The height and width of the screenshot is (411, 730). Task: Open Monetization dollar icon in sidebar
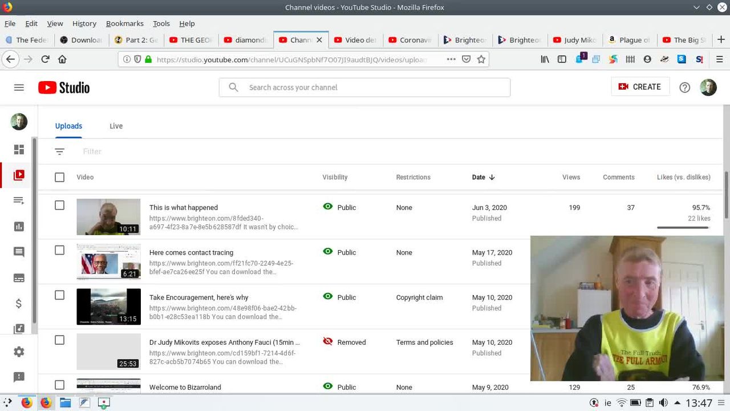pos(19,304)
